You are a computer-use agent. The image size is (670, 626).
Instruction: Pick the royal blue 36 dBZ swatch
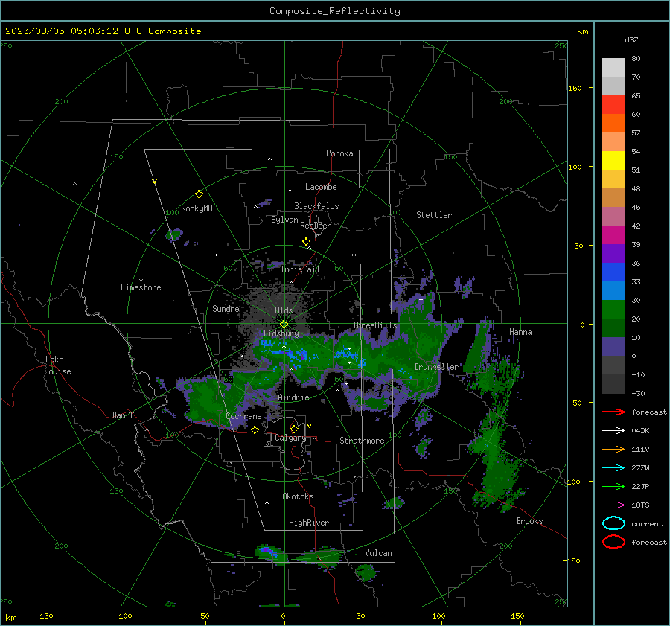(x=613, y=272)
